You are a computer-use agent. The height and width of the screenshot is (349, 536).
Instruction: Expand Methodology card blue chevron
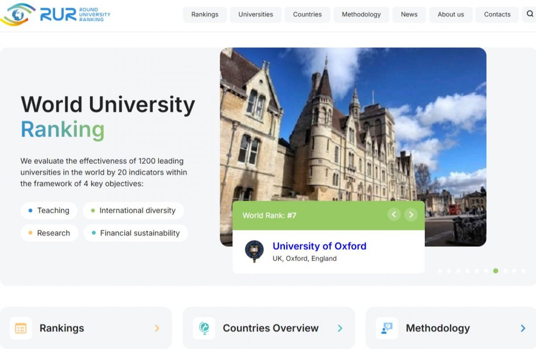[523, 328]
